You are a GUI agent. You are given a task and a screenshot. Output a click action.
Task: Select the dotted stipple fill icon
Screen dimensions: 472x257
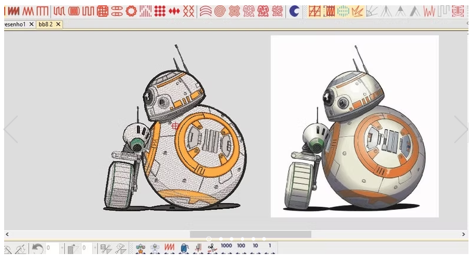(x=277, y=11)
